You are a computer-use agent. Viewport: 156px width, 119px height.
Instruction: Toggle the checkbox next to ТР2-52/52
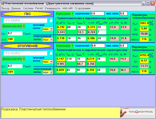[51, 53]
